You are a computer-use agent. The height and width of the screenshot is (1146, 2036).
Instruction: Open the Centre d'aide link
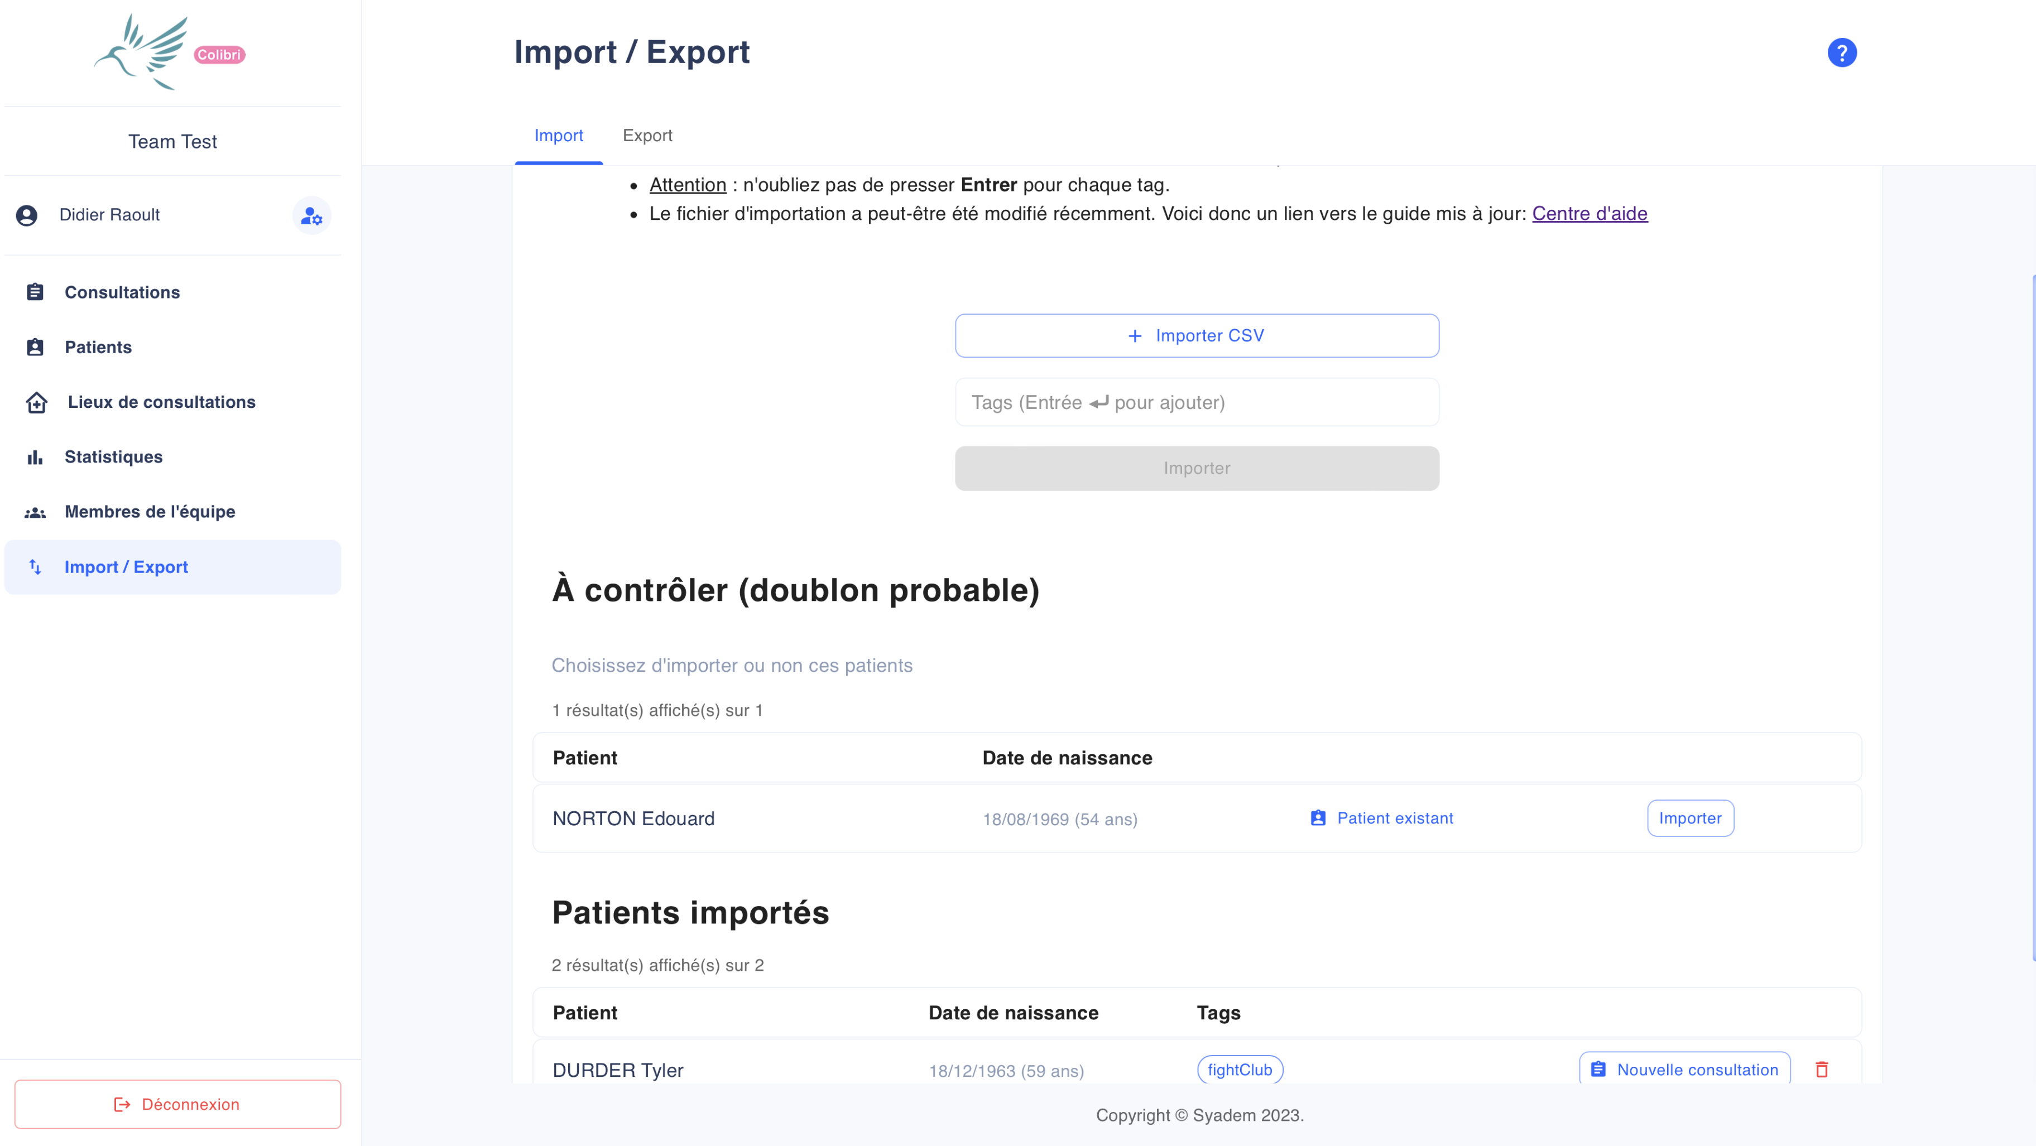point(1590,213)
